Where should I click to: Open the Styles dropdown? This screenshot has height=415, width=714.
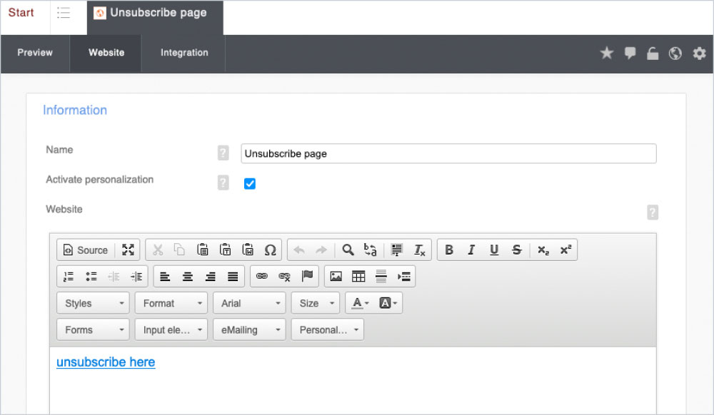pos(93,304)
